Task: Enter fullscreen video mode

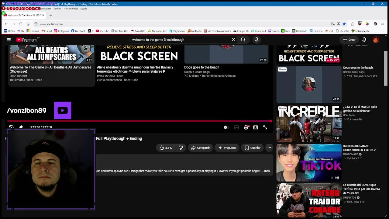Action: (x=265, y=127)
